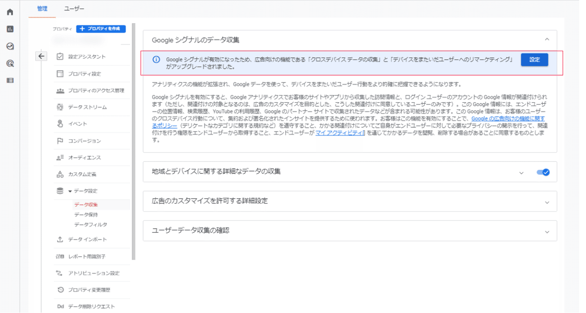Toggle 地域とデバイス detailed data collection switch
This screenshot has height=313, width=586.
[x=543, y=172]
